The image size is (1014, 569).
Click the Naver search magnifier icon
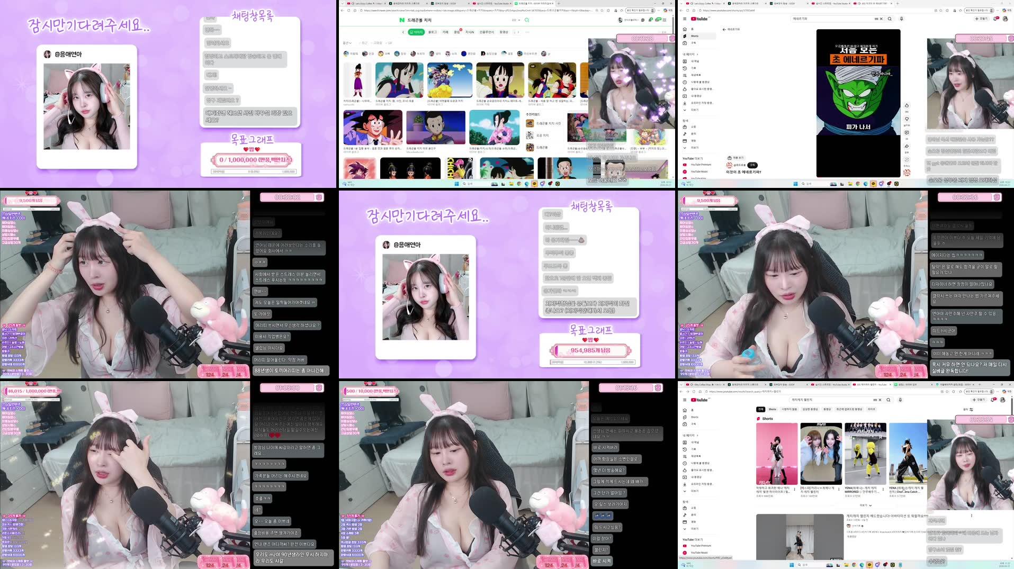(x=526, y=19)
